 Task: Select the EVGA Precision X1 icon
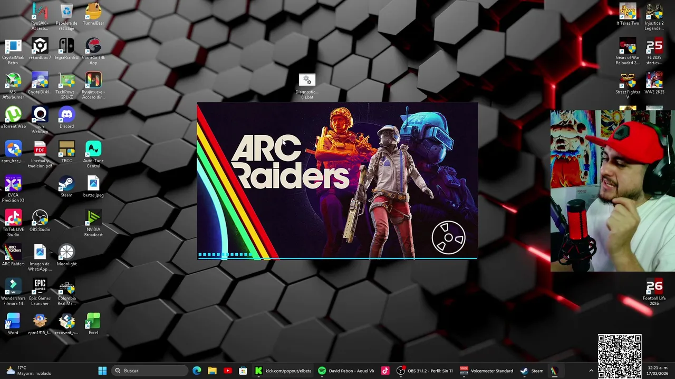pos(13,189)
